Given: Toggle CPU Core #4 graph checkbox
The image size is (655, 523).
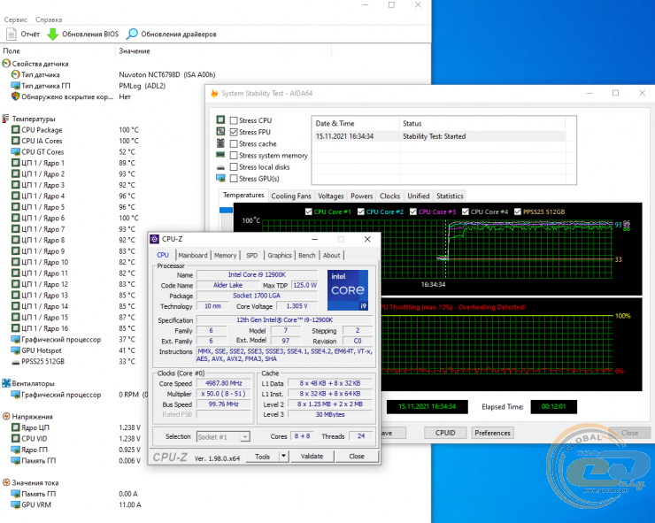Looking at the screenshot, I should click(466, 212).
